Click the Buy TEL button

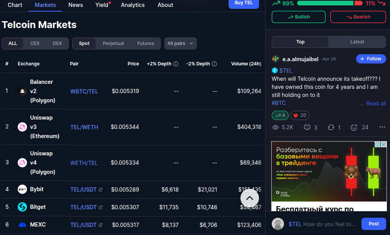[244, 3]
